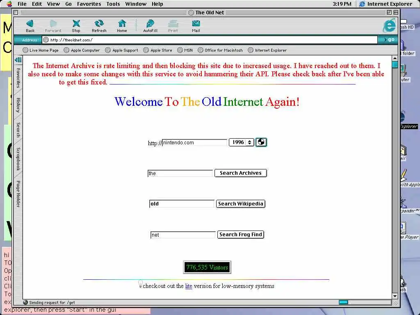
Task: Click the window collapse box
Action: coord(396,12)
